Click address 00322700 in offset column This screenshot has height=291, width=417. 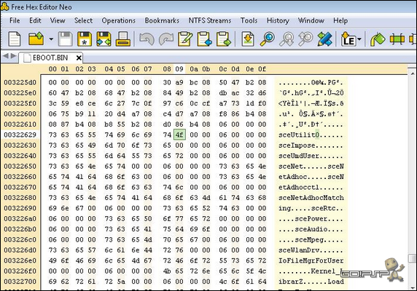coord(20,282)
